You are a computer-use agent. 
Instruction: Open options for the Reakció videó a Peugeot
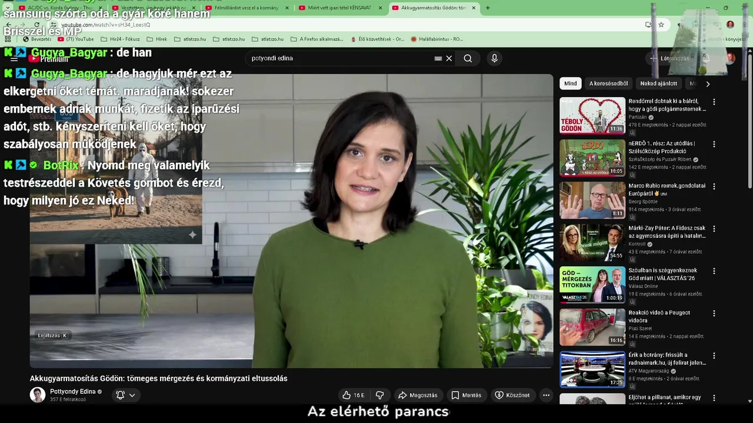714,313
